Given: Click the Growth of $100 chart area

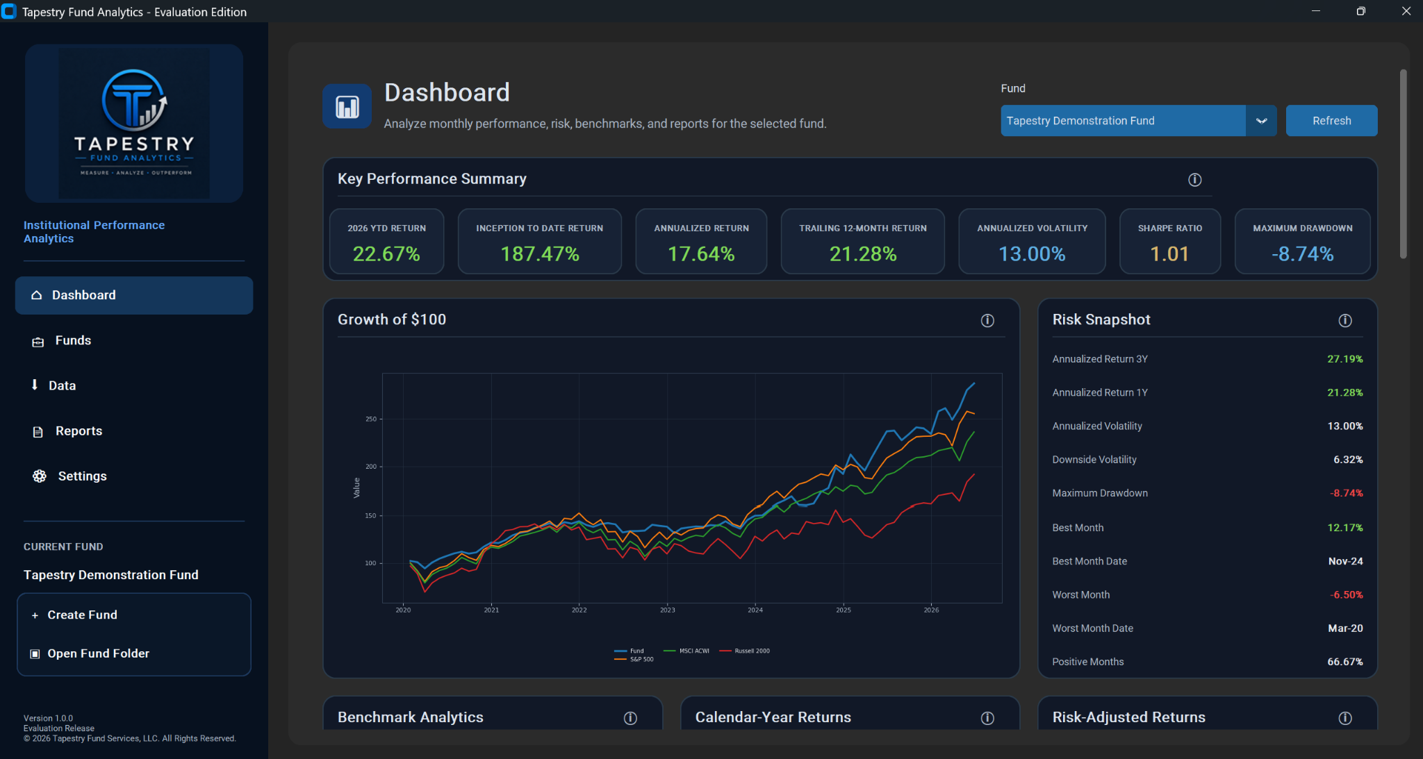Looking at the screenshot, I should tap(692, 487).
